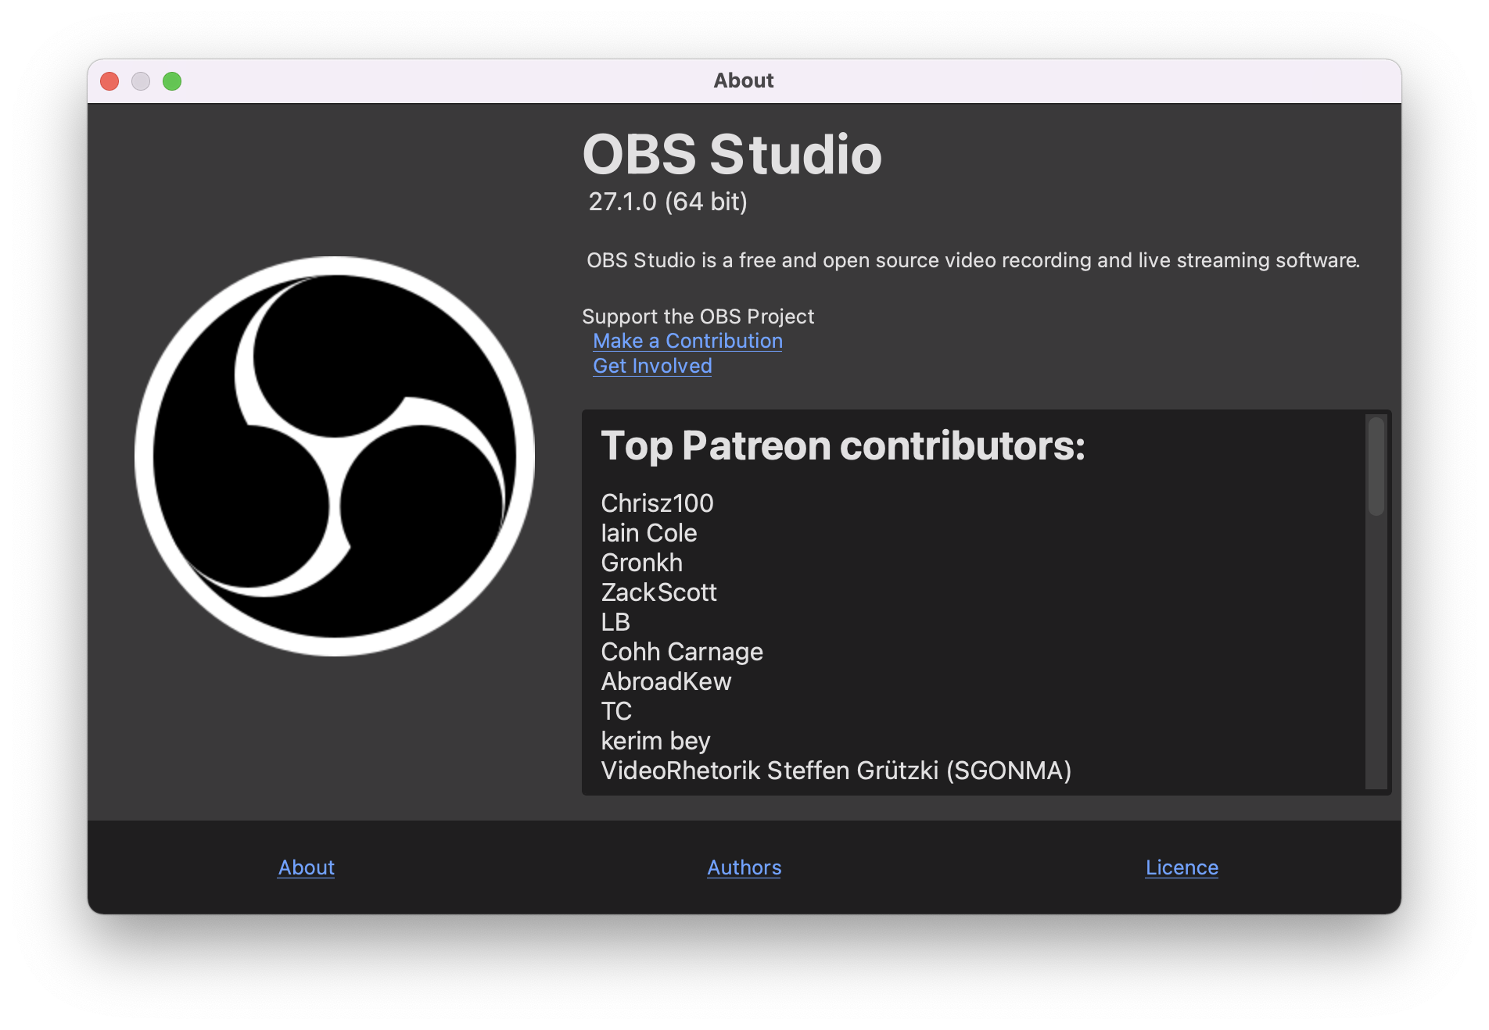1489x1030 pixels.
Task: Select contributor name Chrisz100
Action: 657,504
